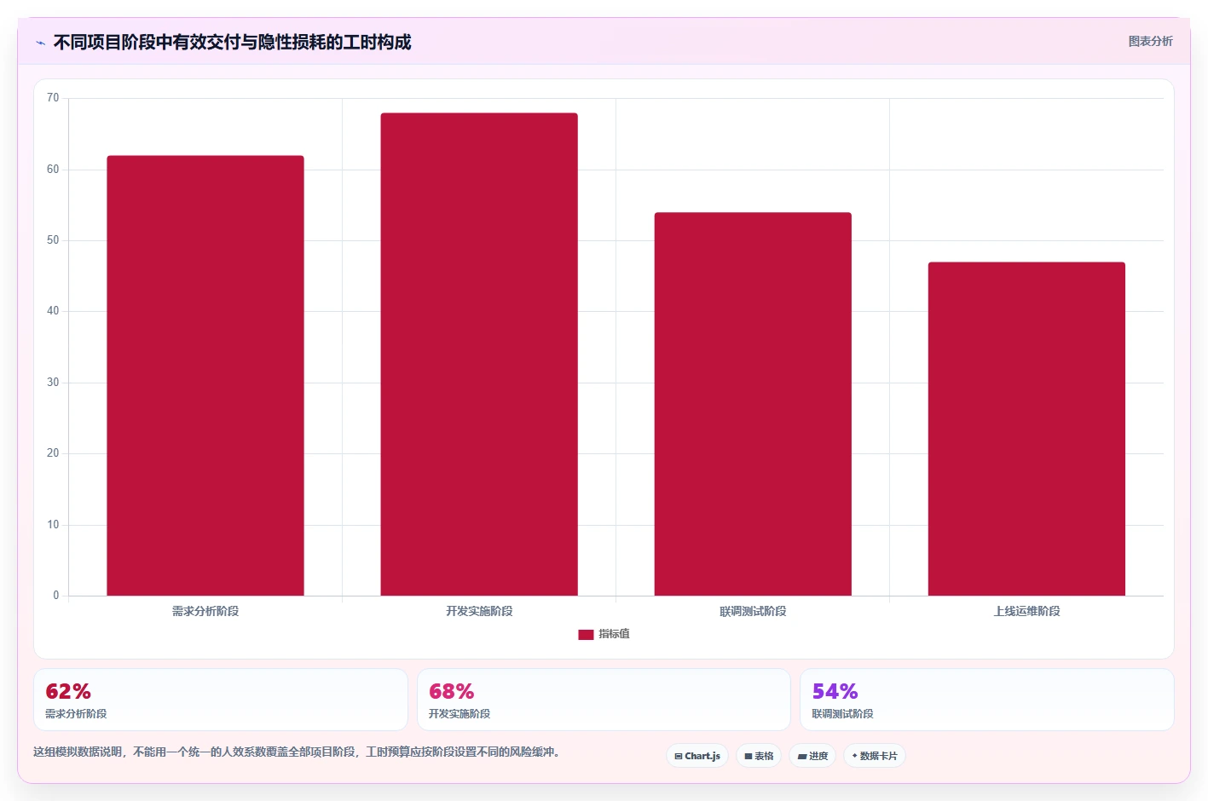Click the chart icon beside the title

point(40,43)
